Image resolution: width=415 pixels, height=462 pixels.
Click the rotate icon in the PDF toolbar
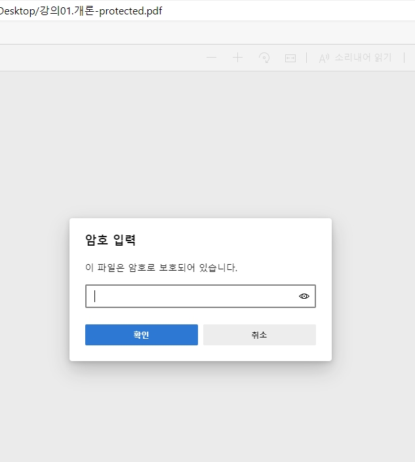pyautogui.click(x=264, y=58)
